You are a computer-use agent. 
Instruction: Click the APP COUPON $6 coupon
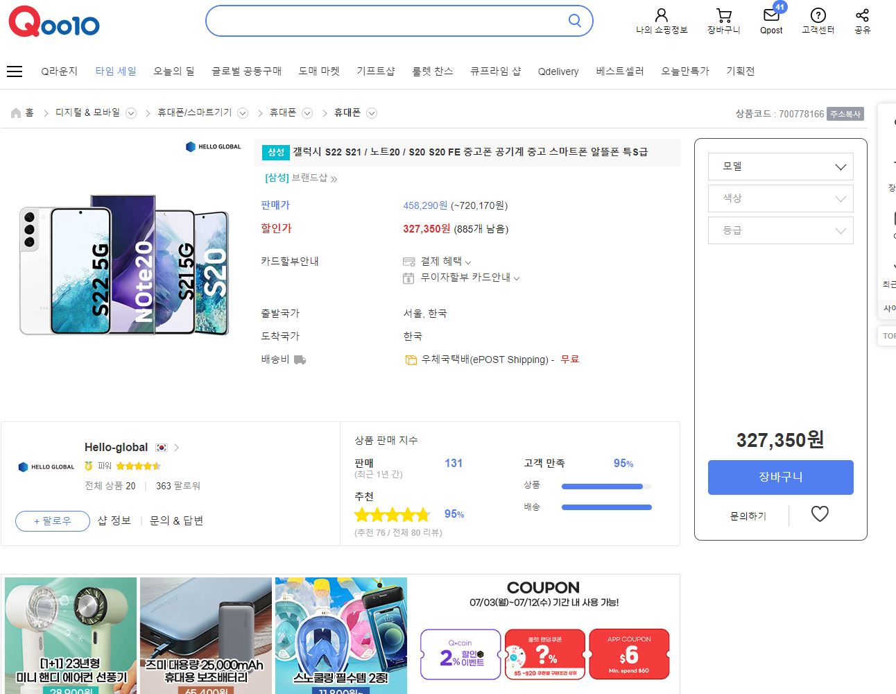click(629, 654)
